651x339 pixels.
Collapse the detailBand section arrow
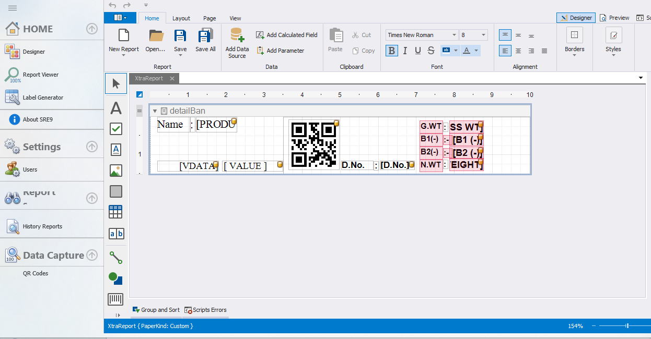155,111
